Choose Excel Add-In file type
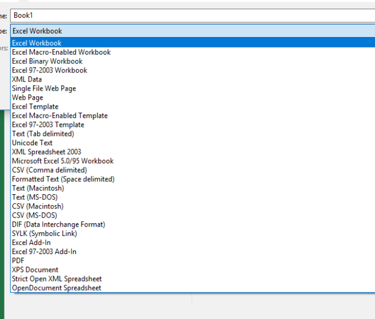Image resolution: width=375 pixels, height=319 pixels. (x=193, y=243)
